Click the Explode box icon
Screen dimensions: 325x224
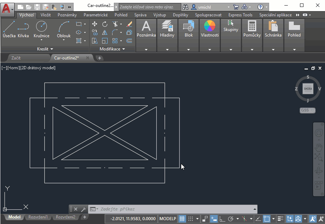pyautogui.click(x=129, y=32)
